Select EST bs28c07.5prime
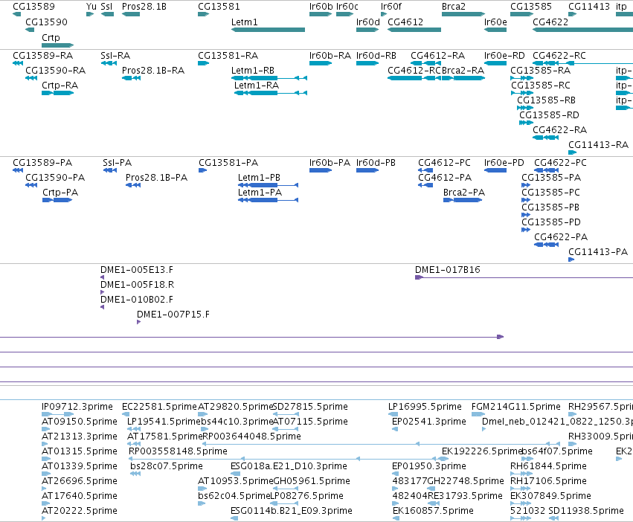633x522 pixels. (167, 466)
